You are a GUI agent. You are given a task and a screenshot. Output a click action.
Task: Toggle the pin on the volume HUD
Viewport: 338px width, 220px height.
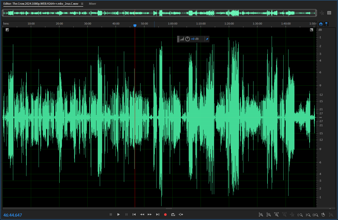click(207, 39)
